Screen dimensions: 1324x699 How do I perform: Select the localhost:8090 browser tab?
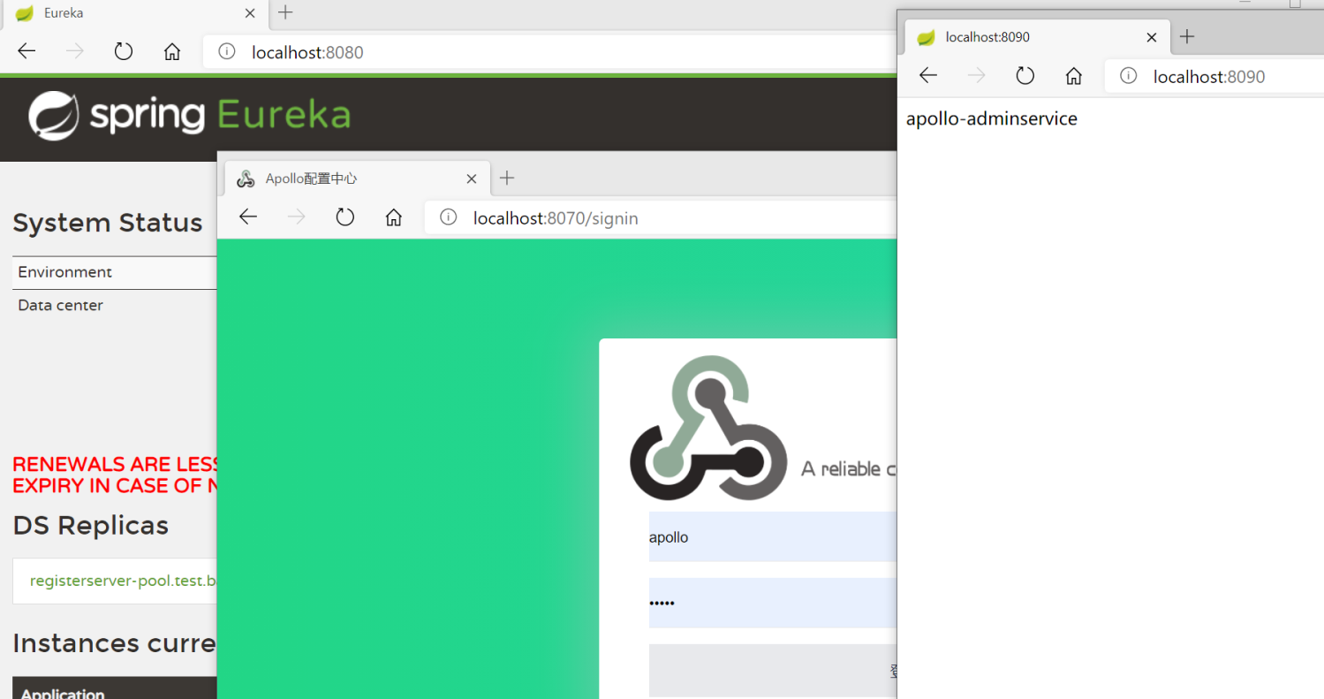pyautogui.click(x=1038, y=37)
